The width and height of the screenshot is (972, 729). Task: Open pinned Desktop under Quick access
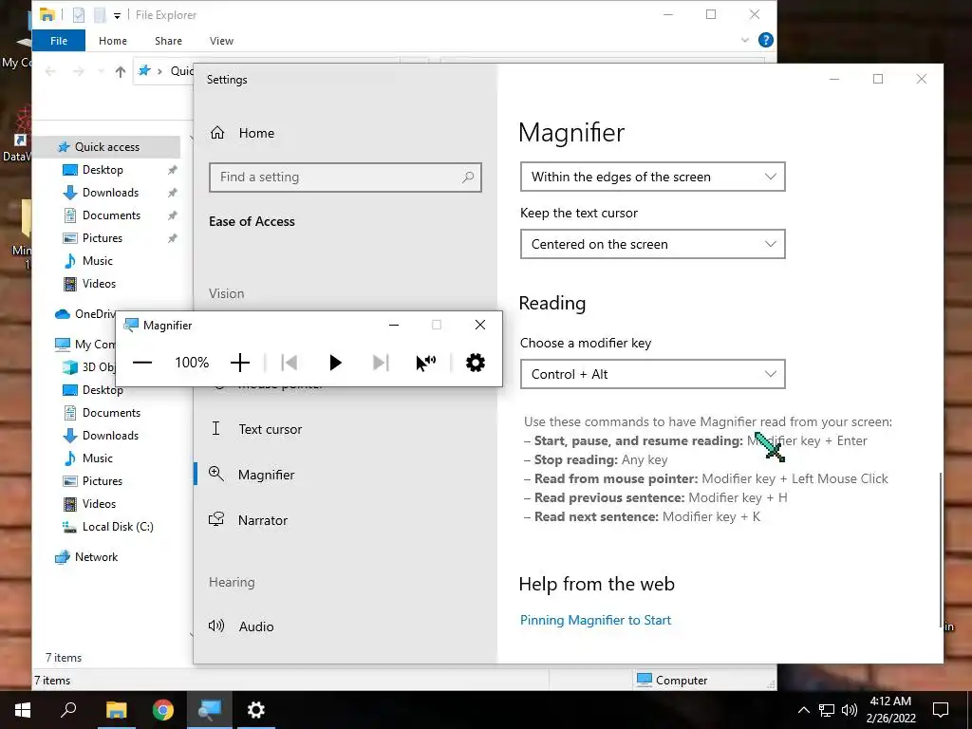pos(103,170)
